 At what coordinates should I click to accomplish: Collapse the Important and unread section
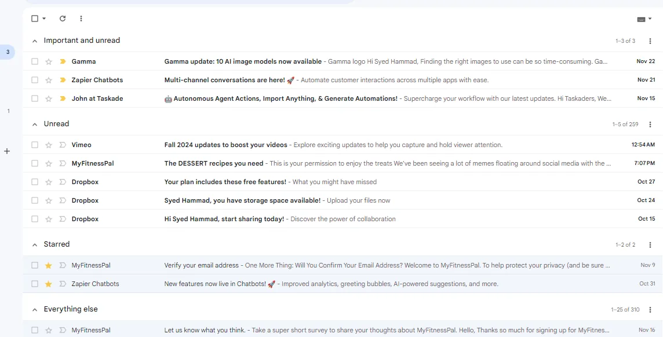pyautogui.click(x=34, y=41)
